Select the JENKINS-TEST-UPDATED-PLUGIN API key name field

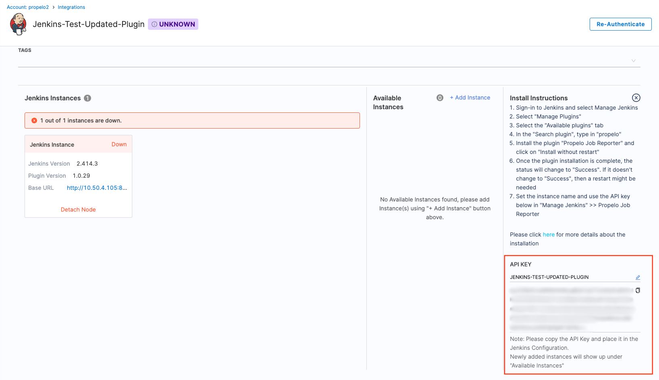[x=568, y=277]
